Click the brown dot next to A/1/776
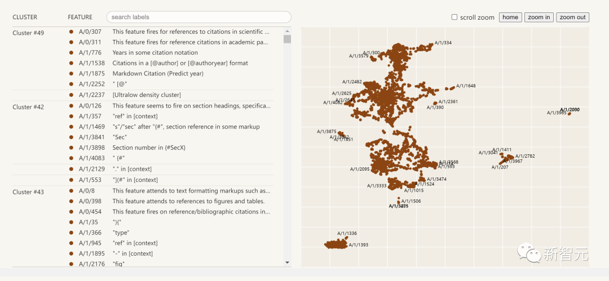Image resolution: width=609 pixels, height=281 pixels. click(72, 52)
